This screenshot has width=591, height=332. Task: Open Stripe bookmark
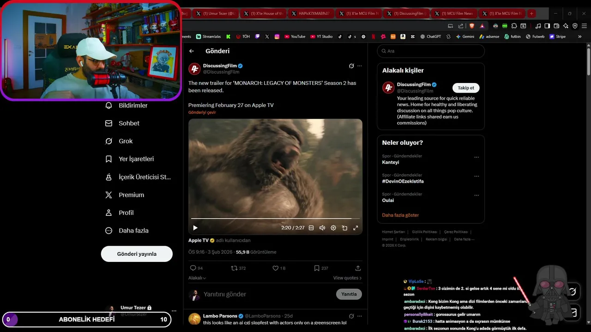point(557,36)
